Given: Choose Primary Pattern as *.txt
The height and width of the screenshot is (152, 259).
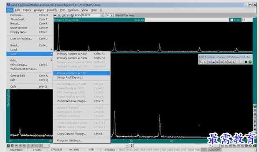Looking at the screenshot, I should [x=81, y=73].
